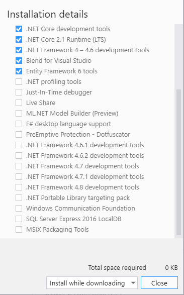Click the Close button
Viewport: 184px width, 295px height.
(x=159, y=283)
